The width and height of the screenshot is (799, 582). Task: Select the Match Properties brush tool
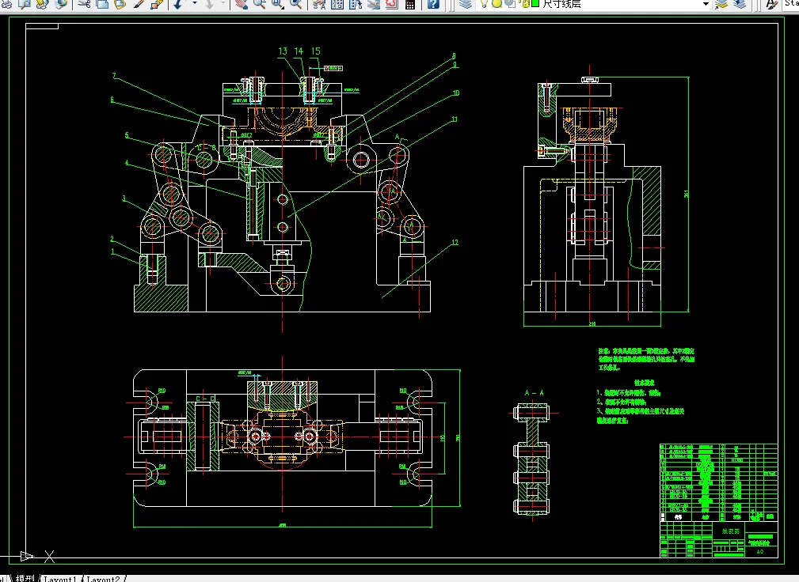(x=139, y=4)
